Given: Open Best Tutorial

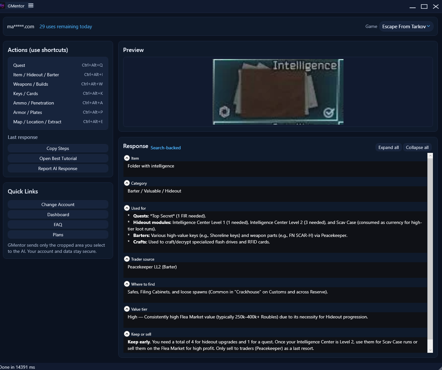Looking at the screenshot, I should 58,158.
